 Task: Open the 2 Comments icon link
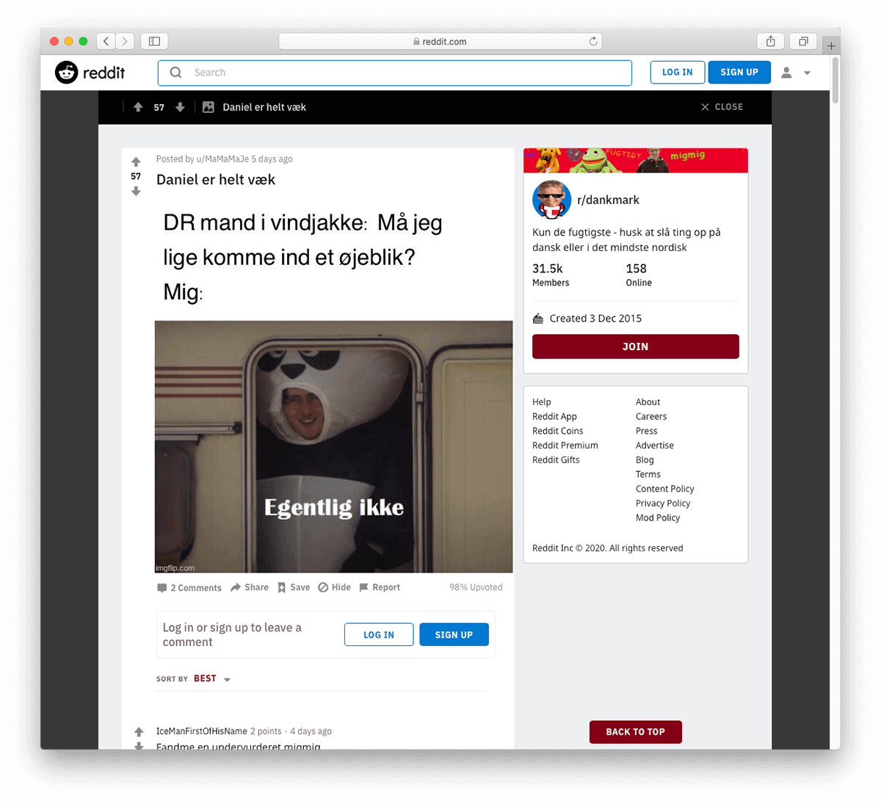[189, 588]
